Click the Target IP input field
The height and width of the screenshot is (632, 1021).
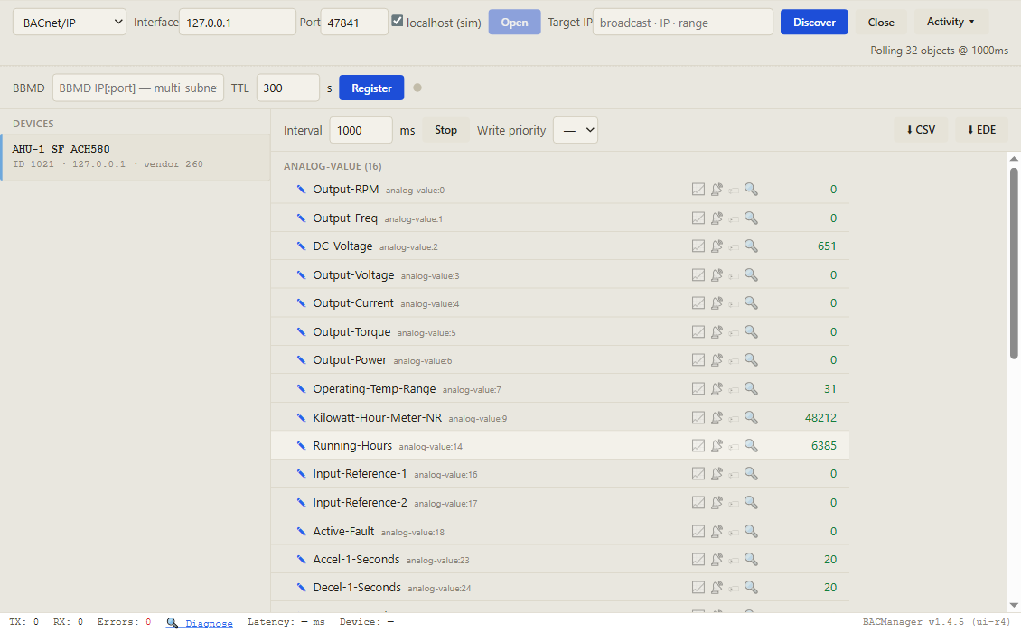683,23
